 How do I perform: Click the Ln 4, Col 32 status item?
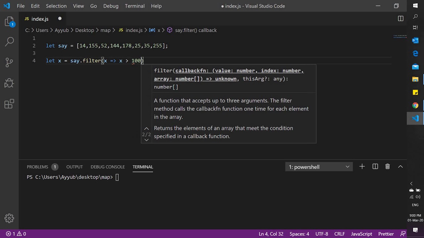pyautogui.click(x=271, y=234)
